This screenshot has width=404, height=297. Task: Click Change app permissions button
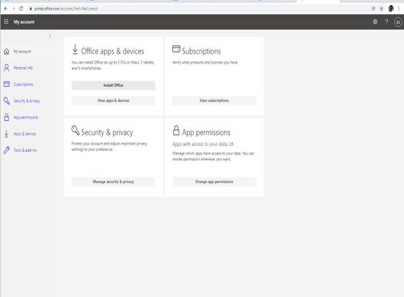(214, 182)
